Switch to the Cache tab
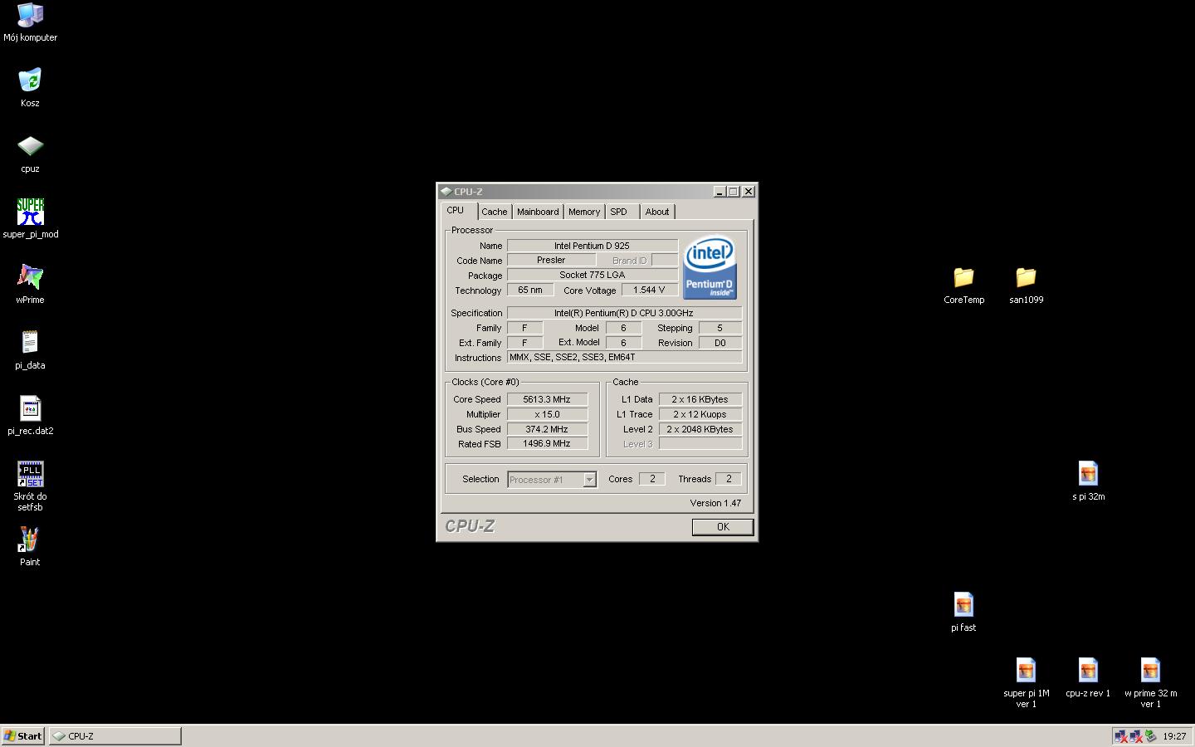 click(x=494, y=212)
